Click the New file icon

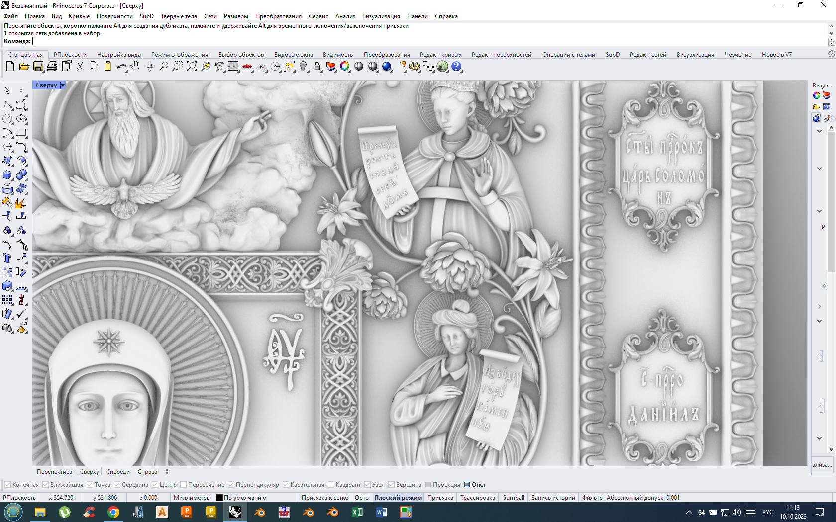point(10,66)
